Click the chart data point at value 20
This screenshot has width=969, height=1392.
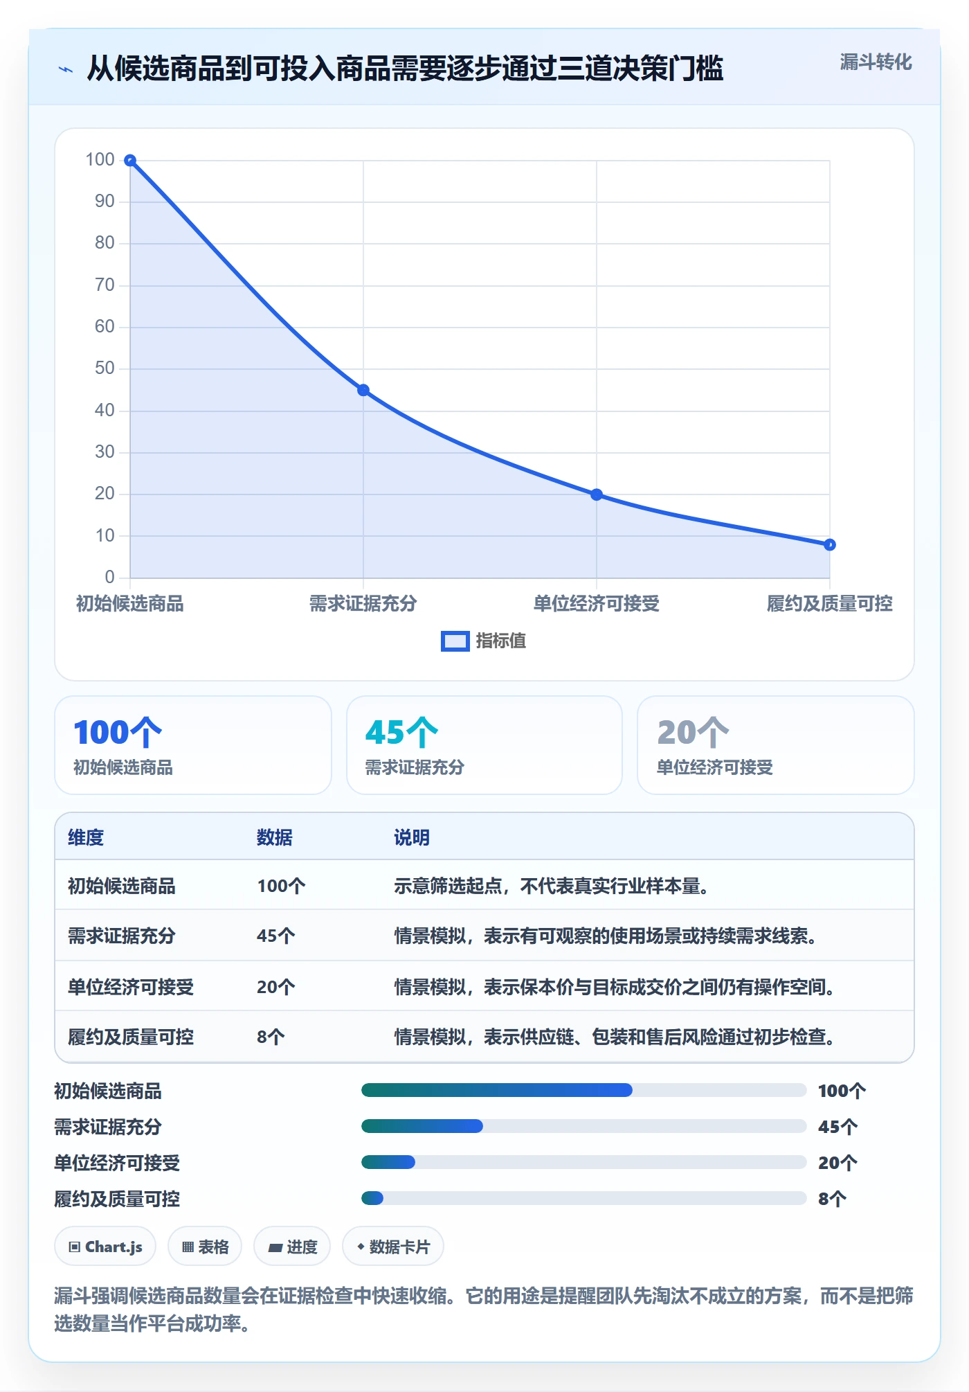(x=597, y=494)
